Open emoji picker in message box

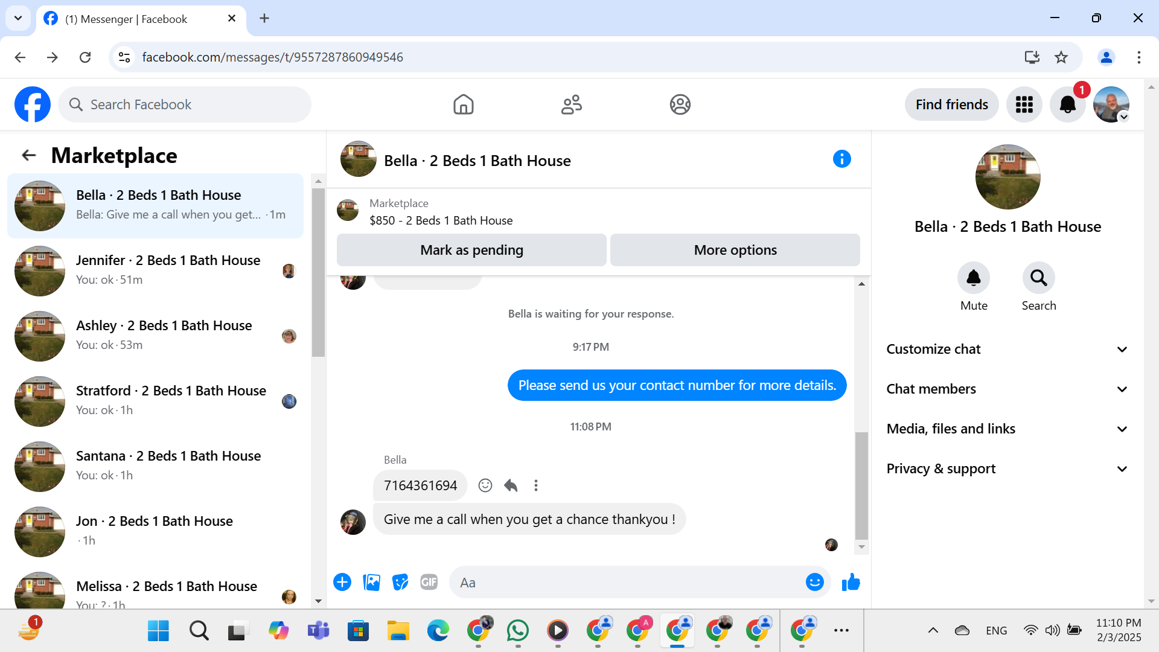(x=814, y=582)
